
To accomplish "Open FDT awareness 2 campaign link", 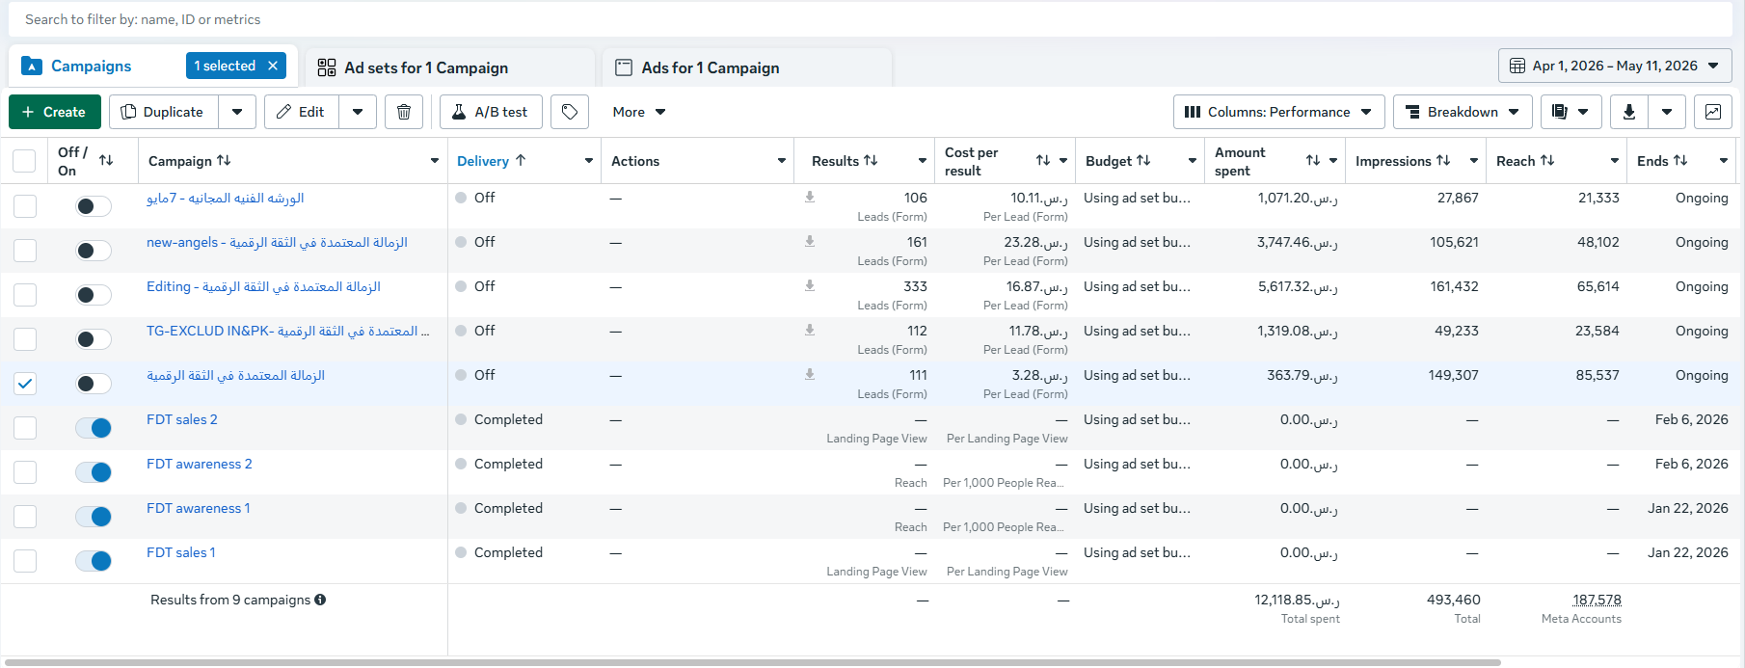I will click(x=200, y=464).
